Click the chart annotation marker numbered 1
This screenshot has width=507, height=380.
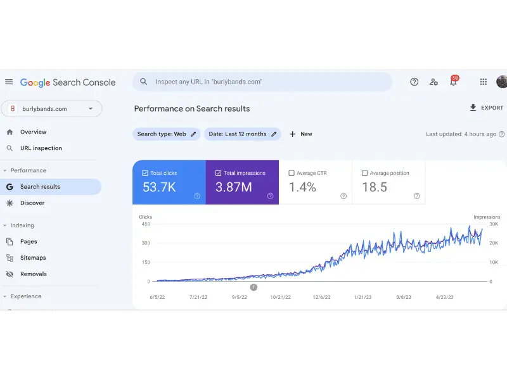pos(254,287)
